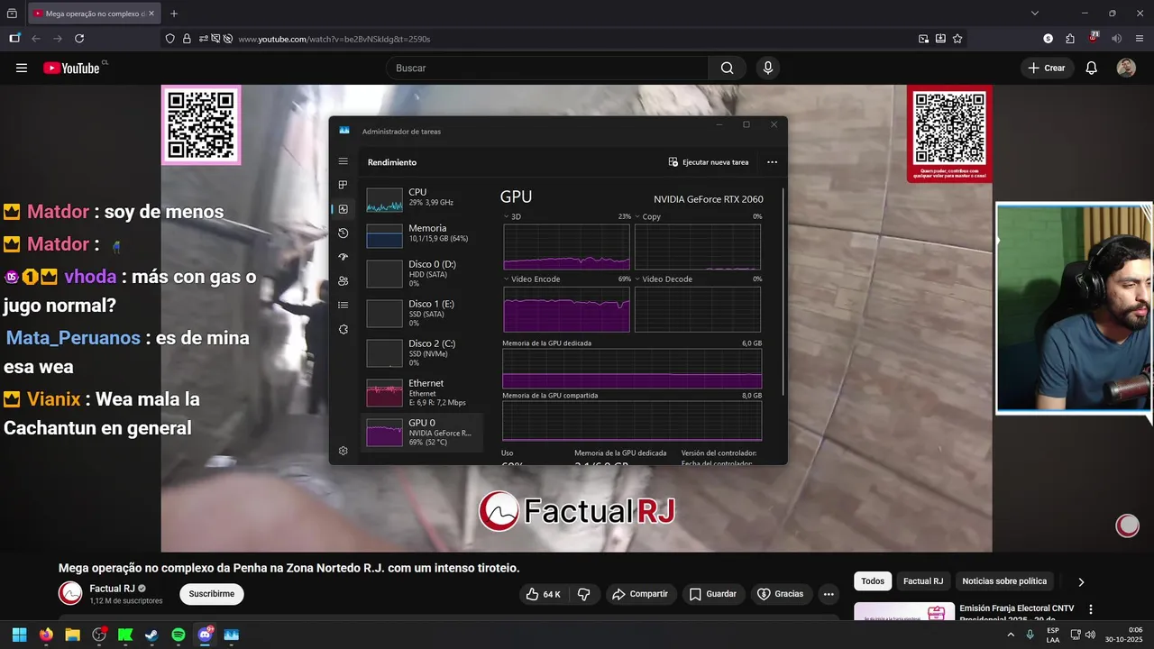Open Firefox from the taskbar
This screenshot has height=649, width=1154.
pos(46,635)
